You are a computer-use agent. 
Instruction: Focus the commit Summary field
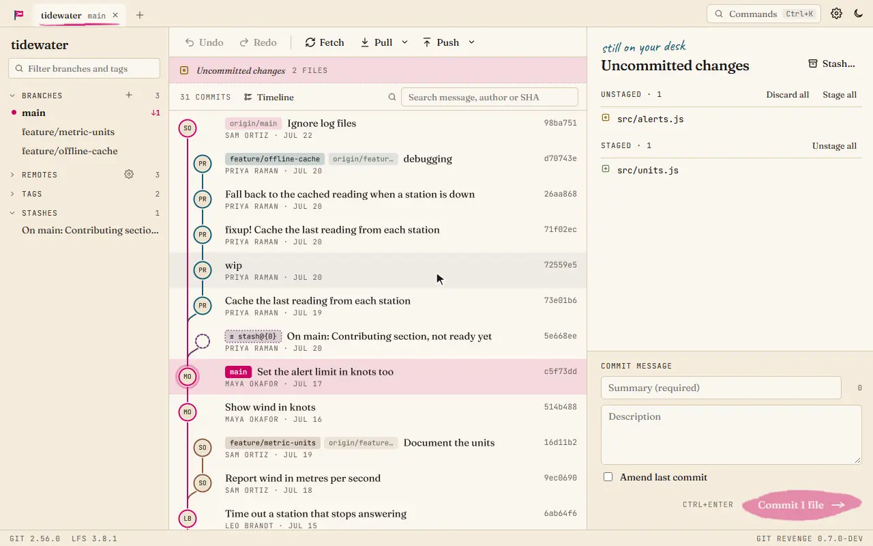pyautogui.click(x=721, y=388)
